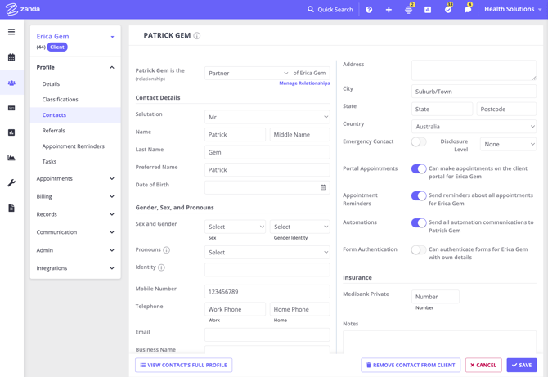The width and height of the screenshot is (548, 377).
Task: Click the Remove Contact From Client button
Action: click(x=410, y=366)
